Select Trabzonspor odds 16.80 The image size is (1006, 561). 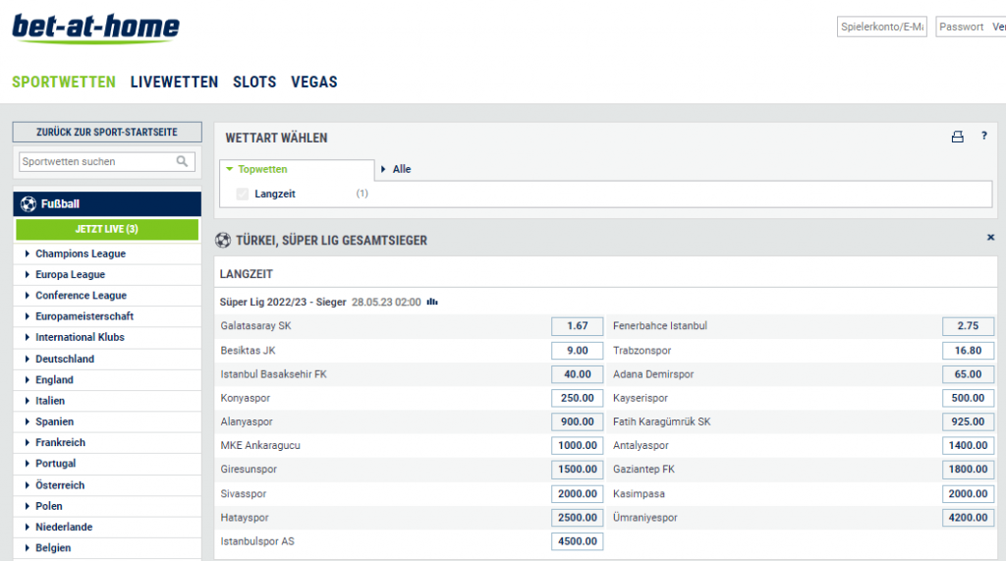tap(968, 351)
